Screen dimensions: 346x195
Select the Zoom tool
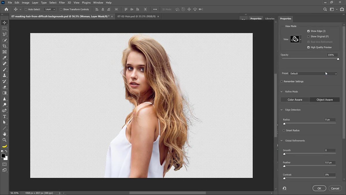coord(4,140)
